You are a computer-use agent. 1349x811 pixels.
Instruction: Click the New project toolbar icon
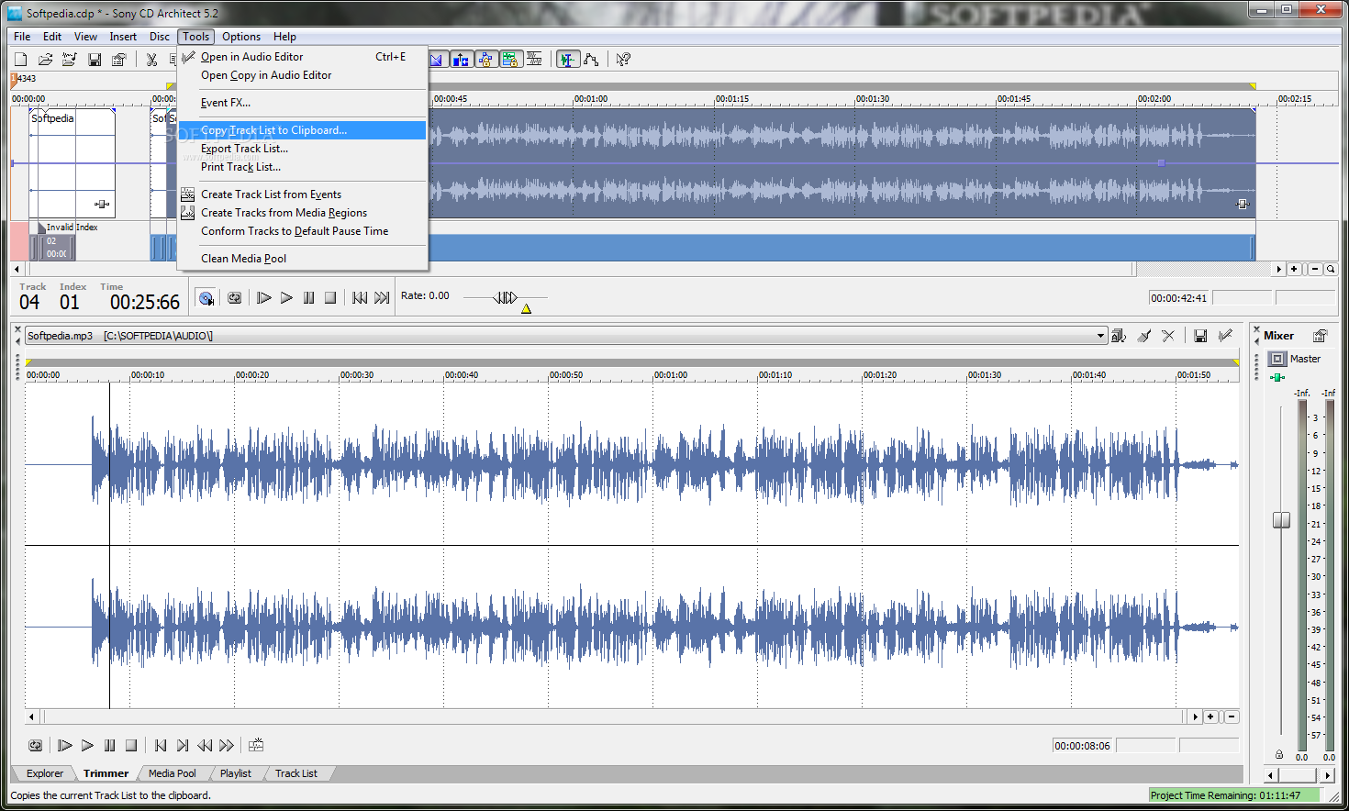coord(21,60)
